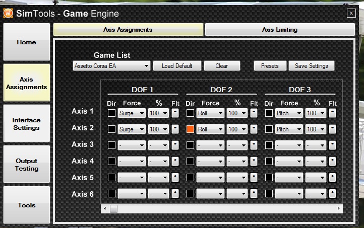Click the horizontal scrollbar thumb
Screen dimensions: 364x228
pyautogui.click(x=113, y=208)
